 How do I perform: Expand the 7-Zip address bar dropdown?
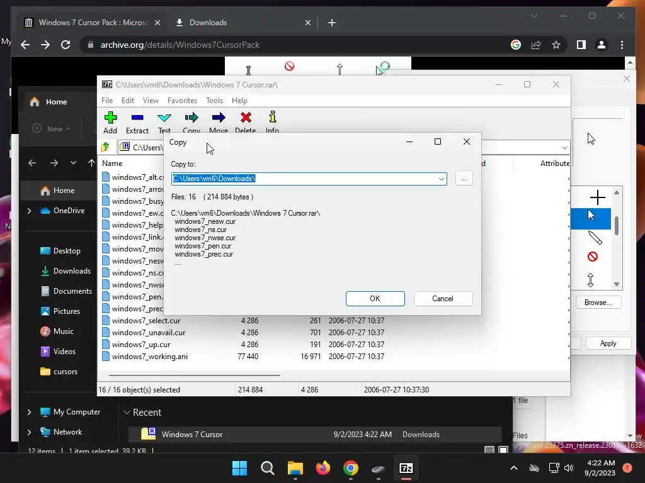coord(565,147)
